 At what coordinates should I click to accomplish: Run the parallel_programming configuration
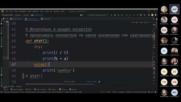coord(111,15)
